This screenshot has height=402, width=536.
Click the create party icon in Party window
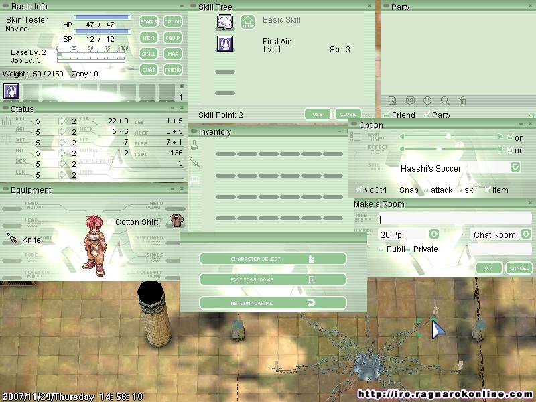[393, 100]
